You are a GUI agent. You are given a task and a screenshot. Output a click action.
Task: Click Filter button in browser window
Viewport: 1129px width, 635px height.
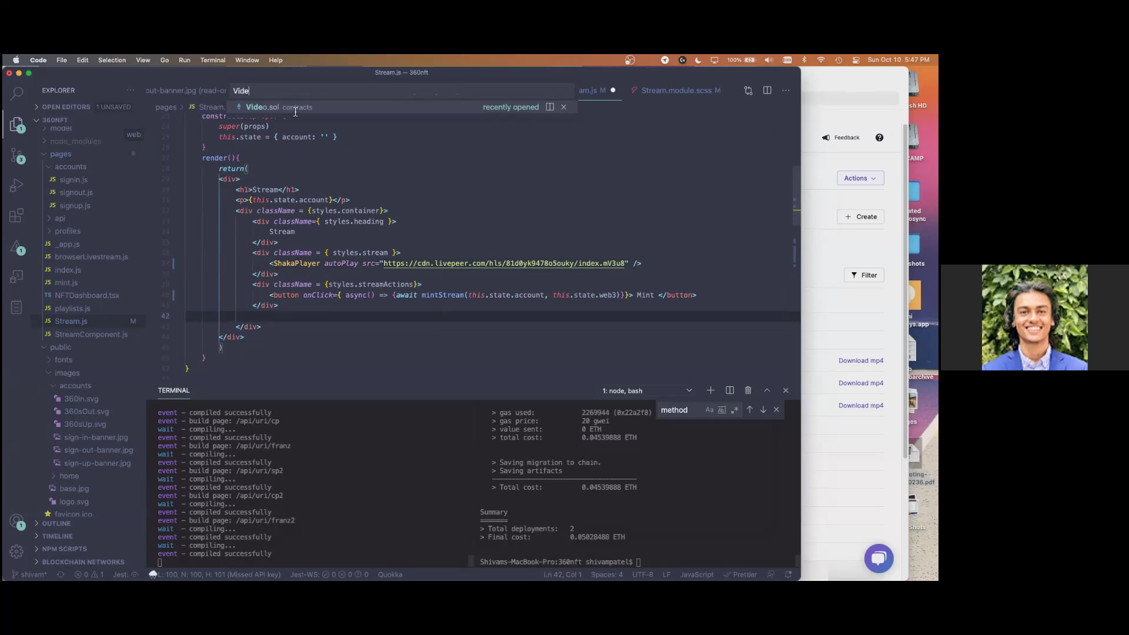[864, 275]
